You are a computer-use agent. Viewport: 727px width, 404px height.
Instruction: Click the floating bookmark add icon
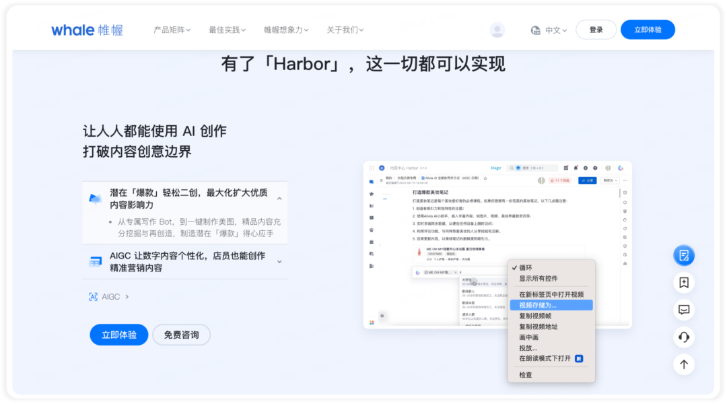[684, 283]
